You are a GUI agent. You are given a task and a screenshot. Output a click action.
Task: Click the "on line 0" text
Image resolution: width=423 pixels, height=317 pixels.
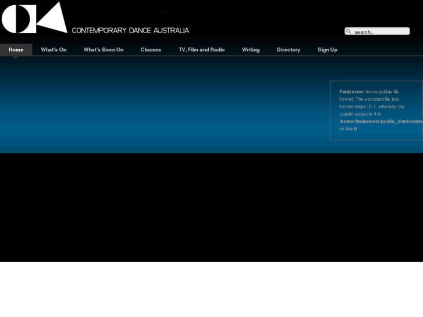click(x=348, y=129)
